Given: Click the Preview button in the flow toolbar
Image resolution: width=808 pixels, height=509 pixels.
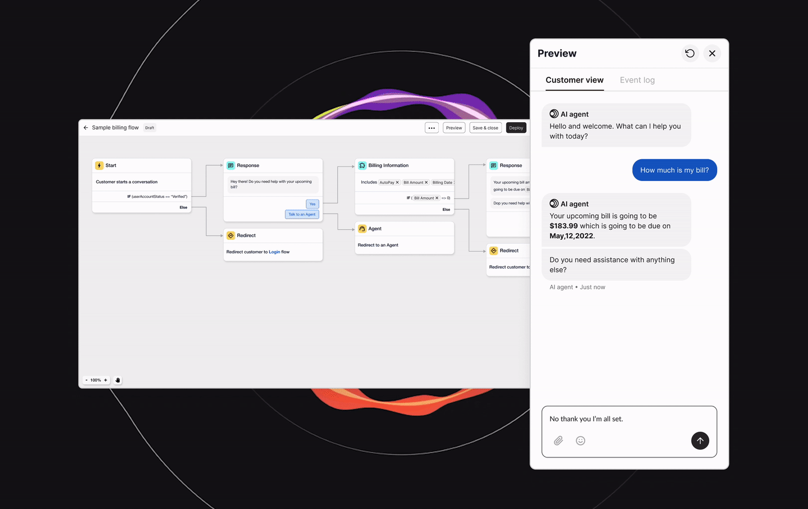Looking at the screenshot, I should point(454,128).
